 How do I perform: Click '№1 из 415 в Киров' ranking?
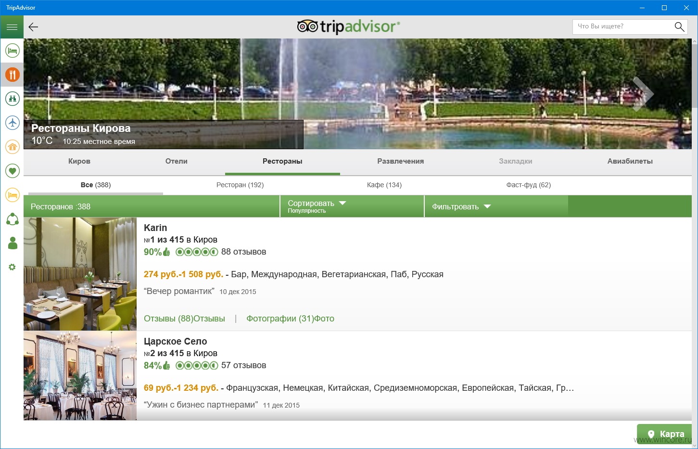[180, 240]
